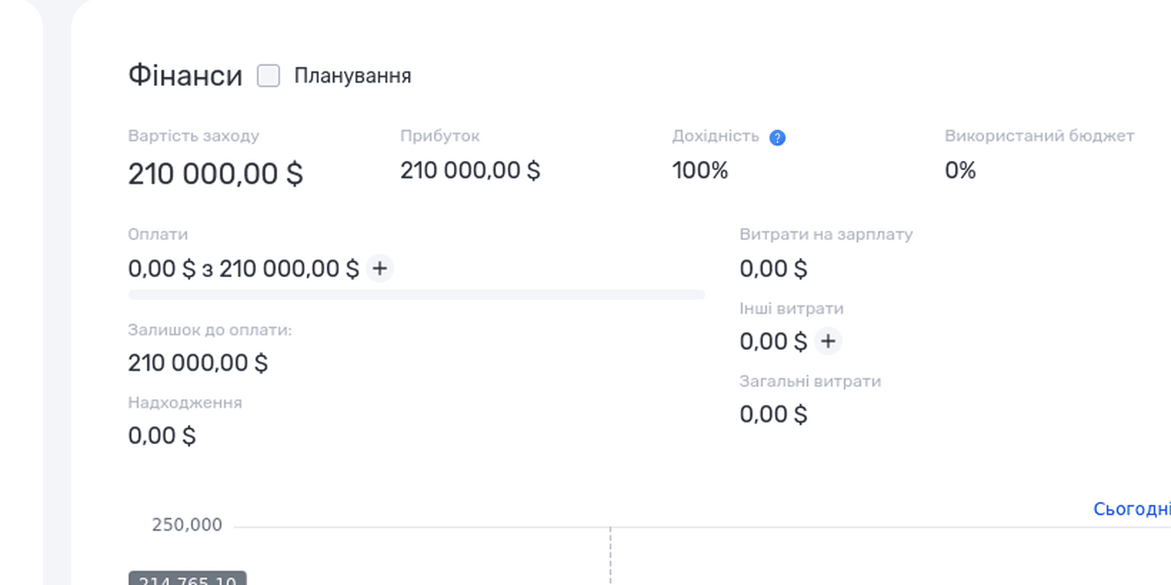Image resolution: width=1171 pixels, height=585 pixels.
Task: Click the Інші витрати label
Action: 792,309
